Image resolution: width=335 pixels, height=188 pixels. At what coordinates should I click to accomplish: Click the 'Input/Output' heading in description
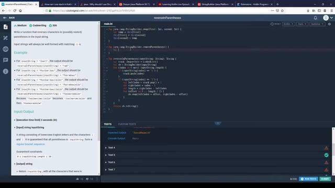[24, 111]
